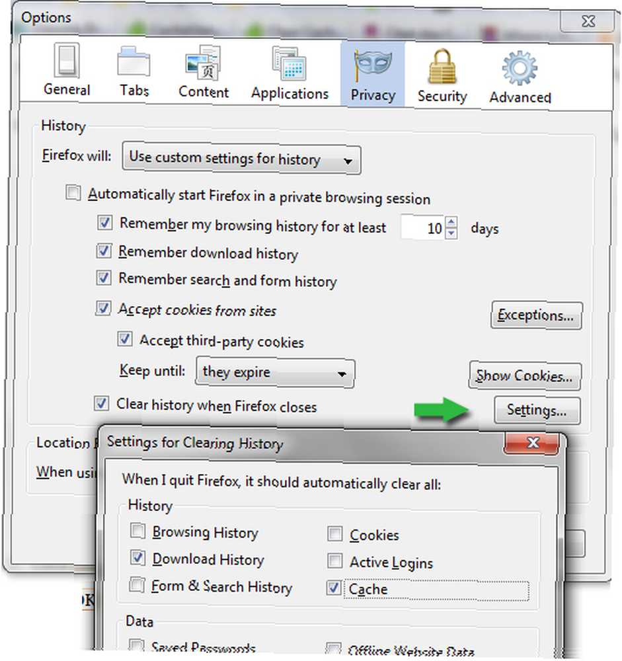Viewport: 622px width, 661px height.
Task: Go to the Applications tab label
Action: point(290,93)
